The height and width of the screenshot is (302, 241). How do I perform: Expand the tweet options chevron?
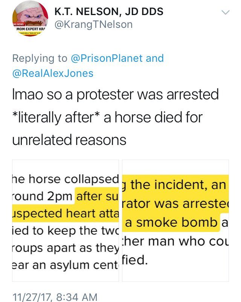click(225, 12)
